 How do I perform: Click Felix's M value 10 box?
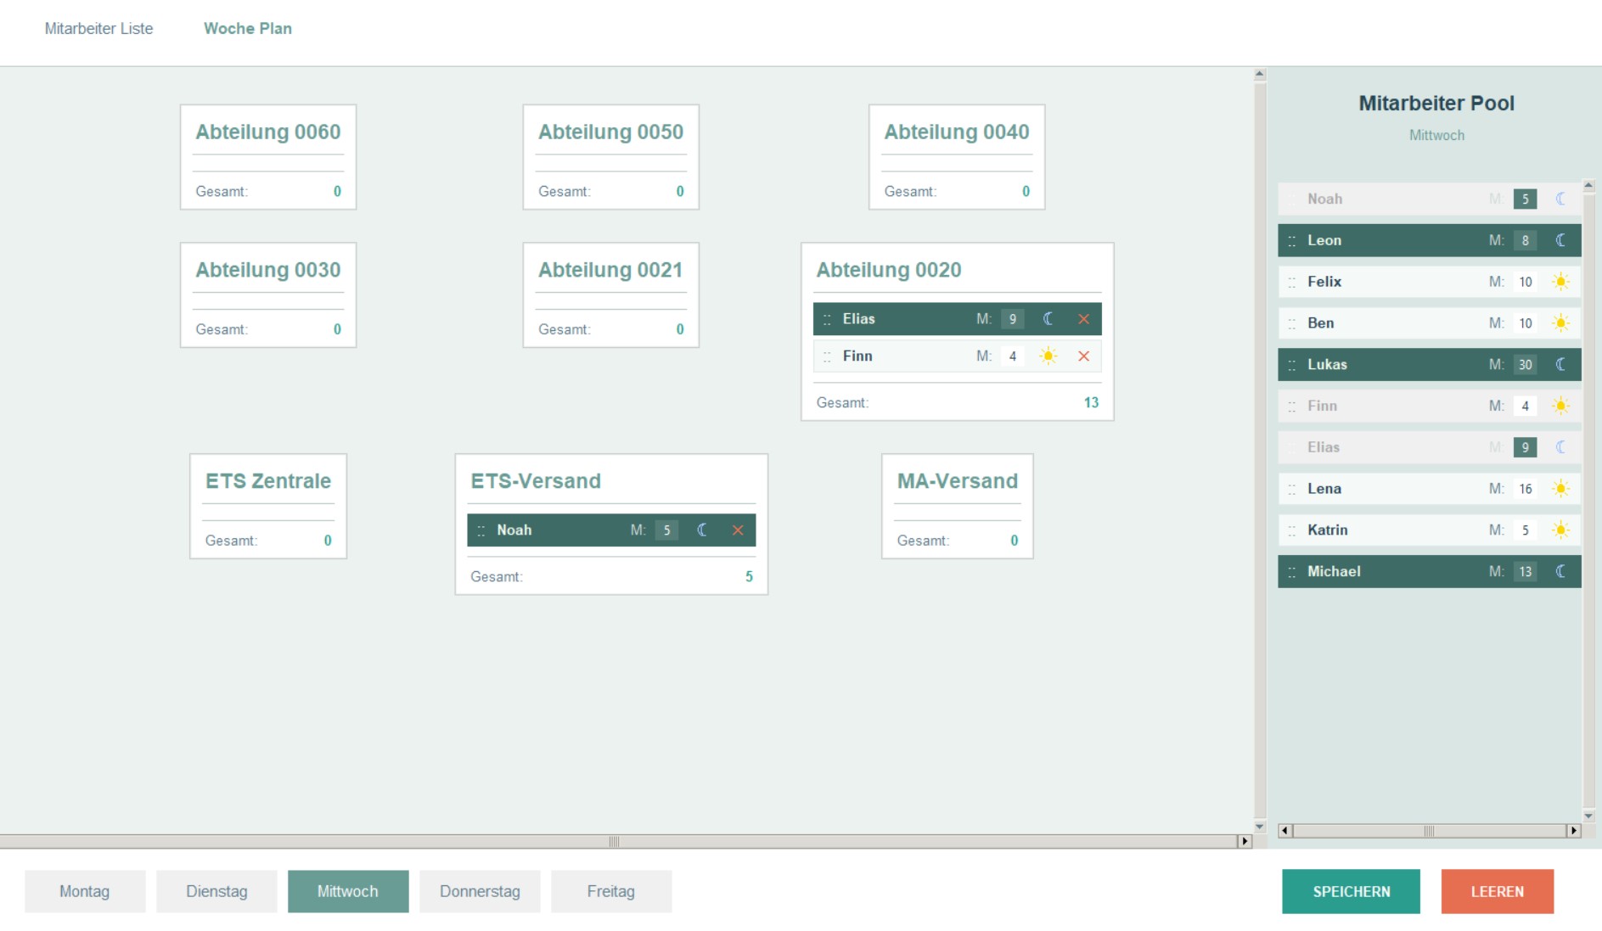click(x=1526, y=282)
